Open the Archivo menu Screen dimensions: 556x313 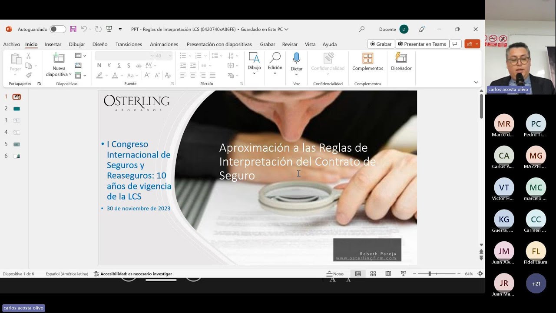tap(12, 44)
